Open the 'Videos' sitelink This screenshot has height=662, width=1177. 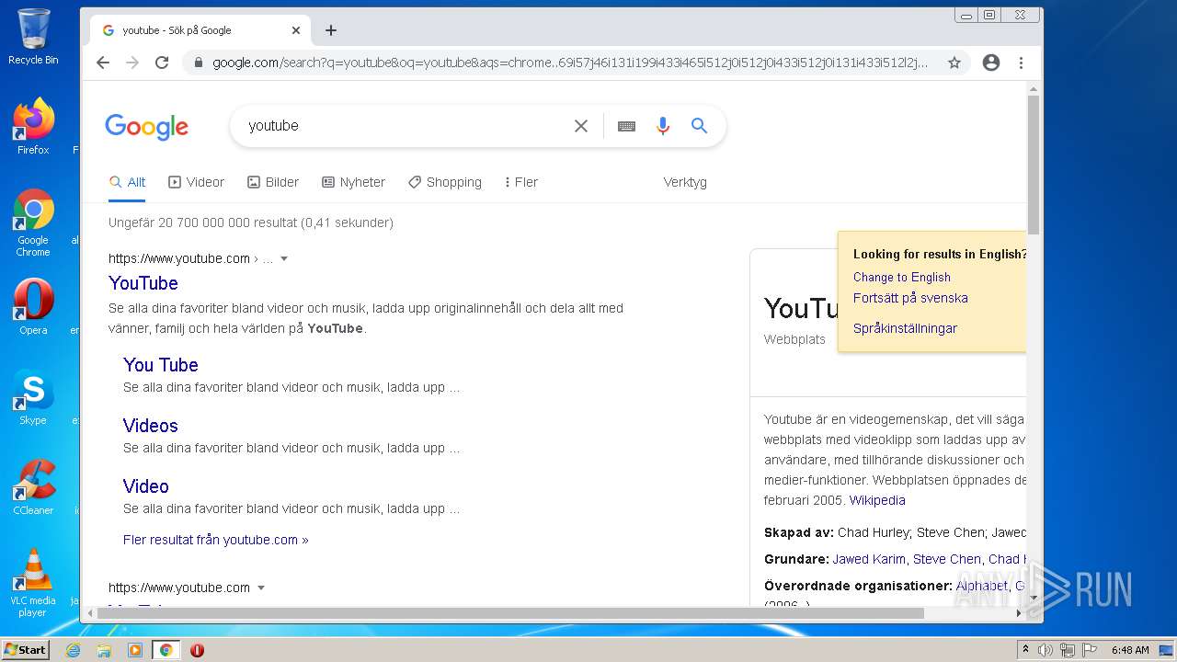pos(151,426)
